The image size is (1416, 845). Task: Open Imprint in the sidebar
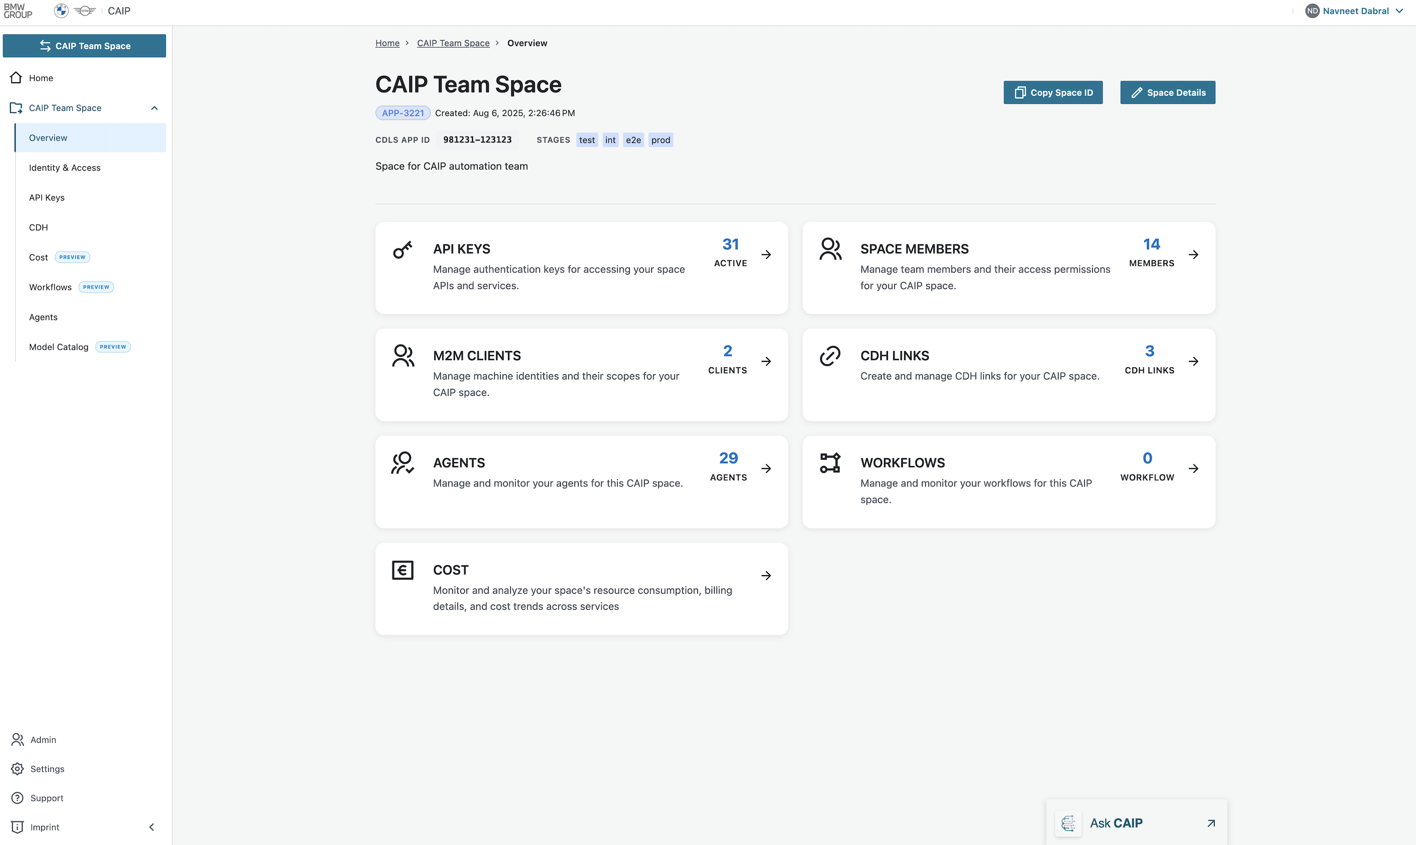pos(45,827)
